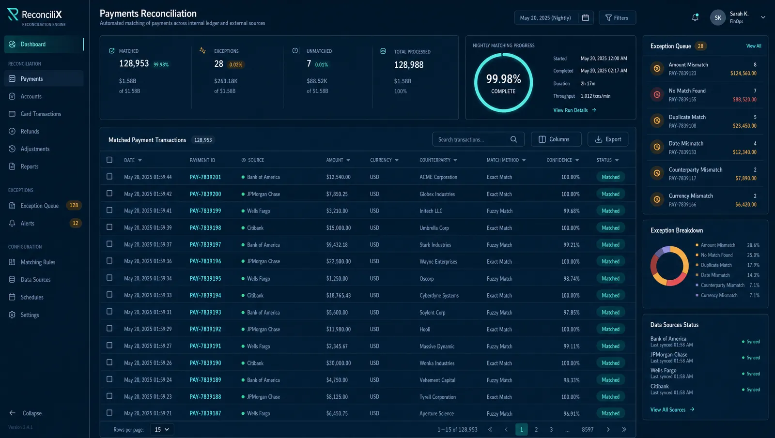Jump to page 8597
This screenshot has height=438, width=775.
pos(588,429)
